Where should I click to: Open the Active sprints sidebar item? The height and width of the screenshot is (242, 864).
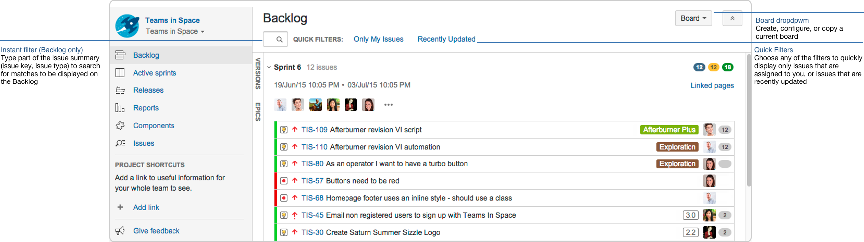[155, 73]
